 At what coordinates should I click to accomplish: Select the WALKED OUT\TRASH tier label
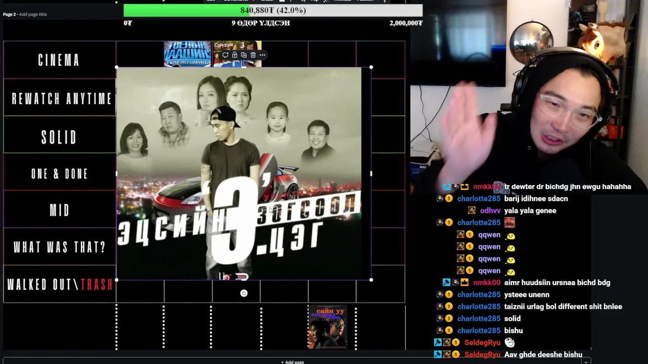click(x=60, y=285)
